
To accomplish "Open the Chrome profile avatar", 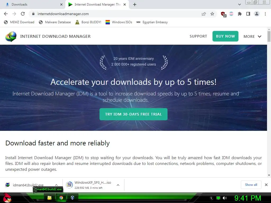I will 257,14.
